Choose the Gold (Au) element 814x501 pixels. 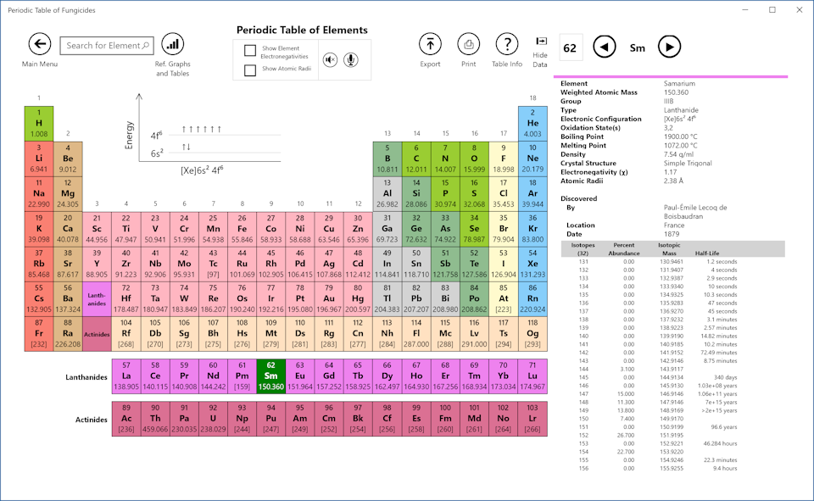point(330,299)
